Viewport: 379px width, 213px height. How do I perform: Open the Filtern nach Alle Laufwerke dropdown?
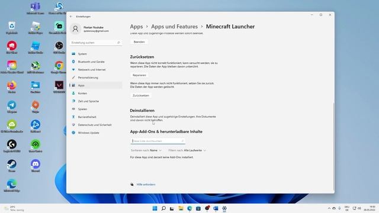(187, 150)
